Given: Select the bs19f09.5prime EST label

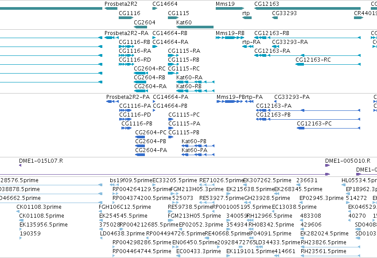Looking at the screenshot, I should (x=131, y=180).
